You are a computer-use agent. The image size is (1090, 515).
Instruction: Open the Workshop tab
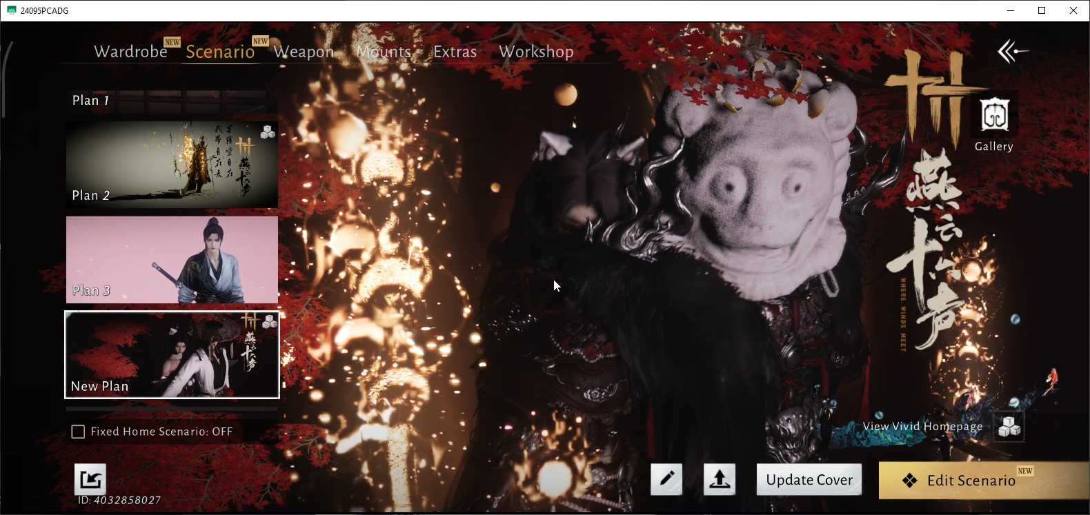point(537,52)
